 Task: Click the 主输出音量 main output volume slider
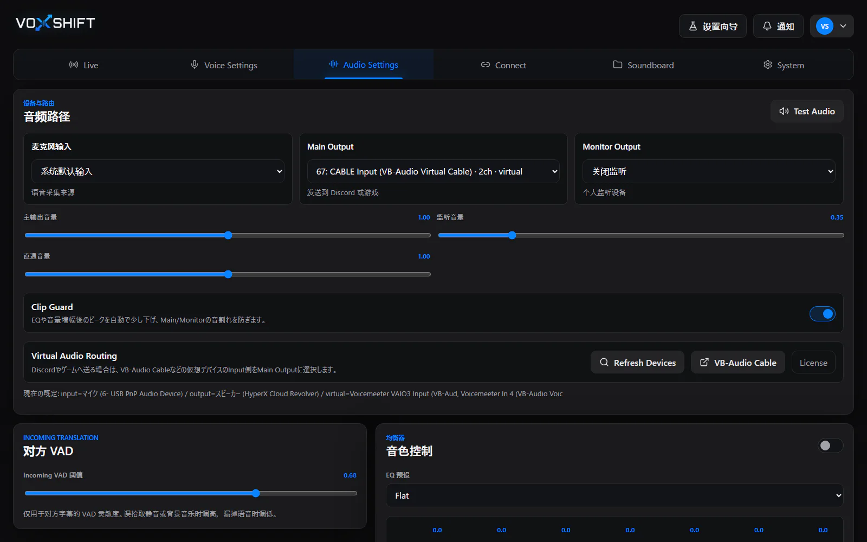[228, 235]
